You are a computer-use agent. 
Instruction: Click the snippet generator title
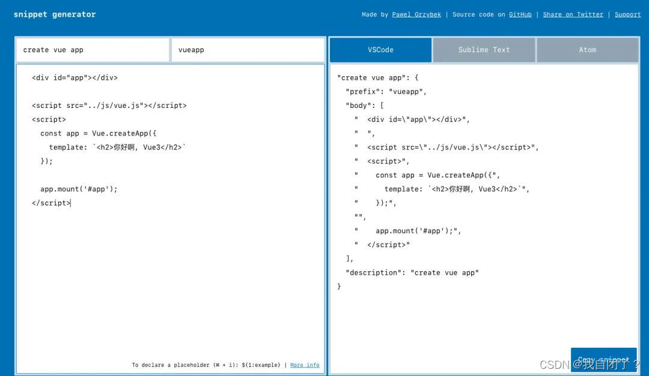(x=55, y=14)
